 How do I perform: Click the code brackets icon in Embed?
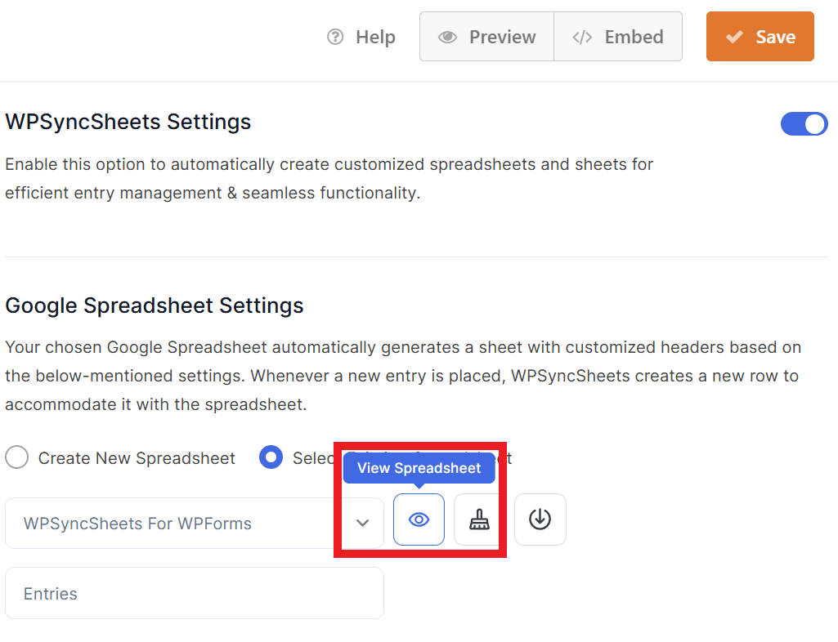pos(582,37)
